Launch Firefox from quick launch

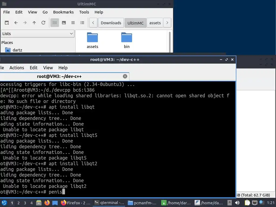(x=47, y=203)
